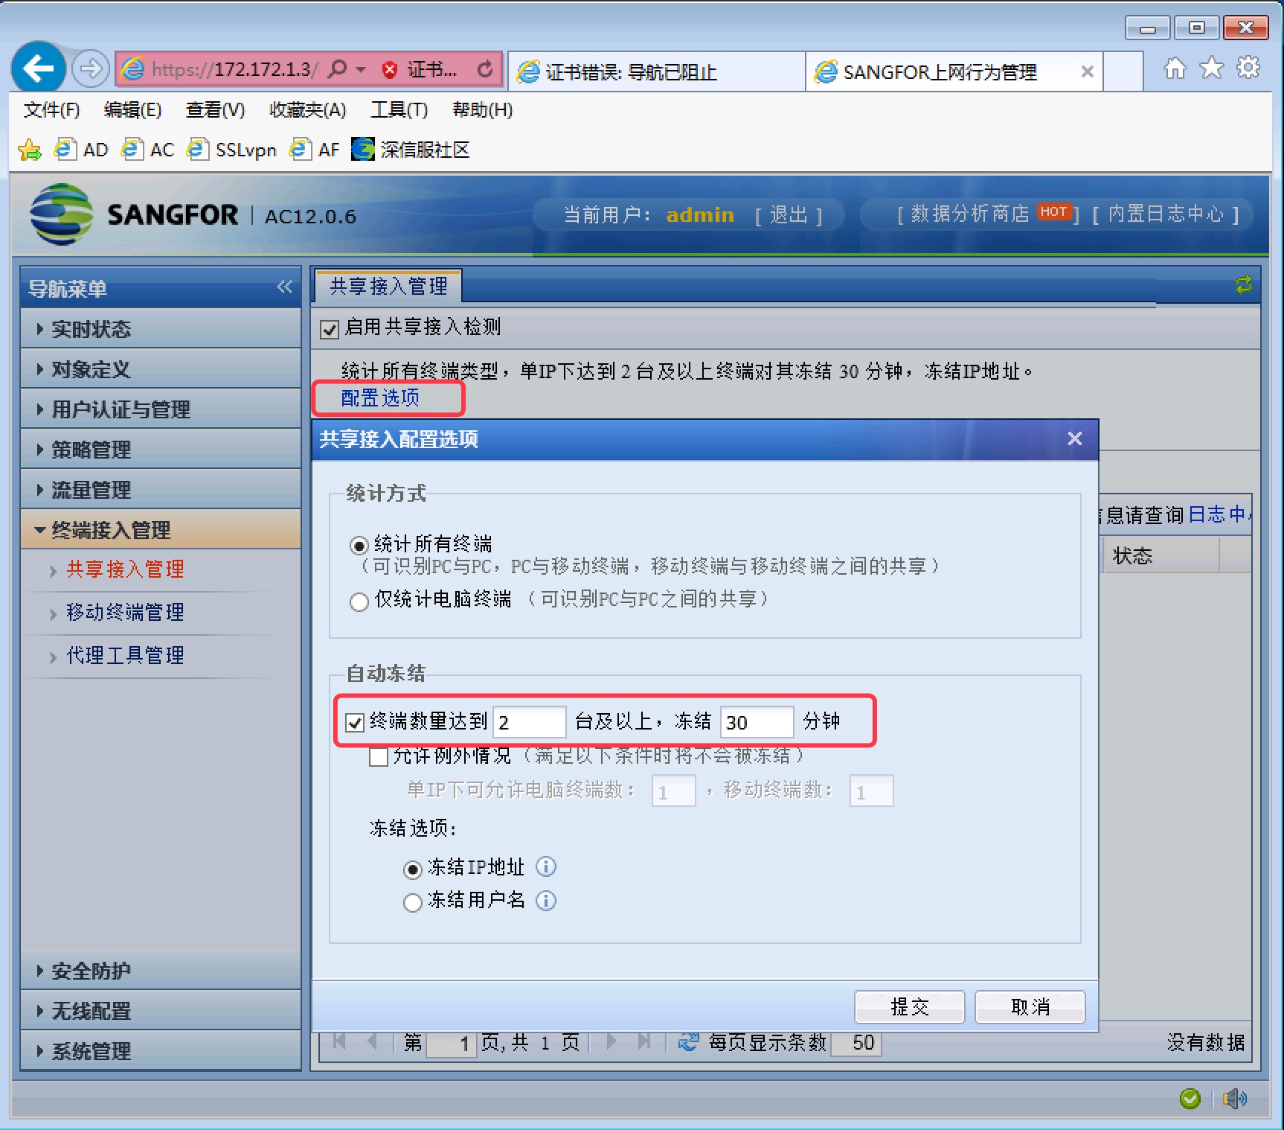This screenshot has width=1284, height=1130.
Task: Go to the first page in pagination
Action: [340, 1041]
